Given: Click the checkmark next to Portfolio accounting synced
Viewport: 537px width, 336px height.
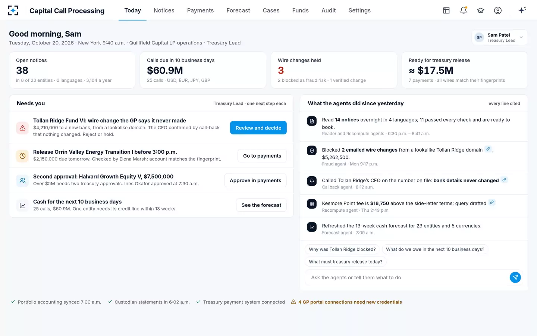Looking at the screenshot, I should tap(13, 302).
